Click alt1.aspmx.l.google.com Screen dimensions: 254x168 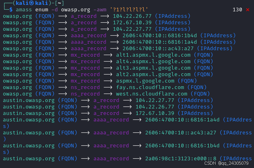click(x=153, y=55)
